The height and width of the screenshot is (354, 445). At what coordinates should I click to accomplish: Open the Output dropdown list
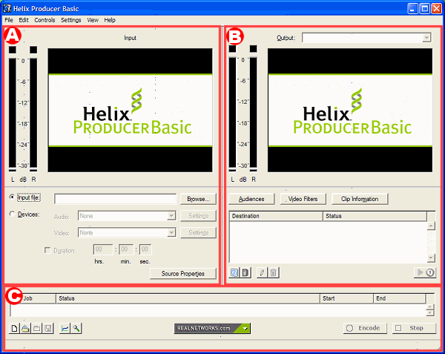(426, 37)
